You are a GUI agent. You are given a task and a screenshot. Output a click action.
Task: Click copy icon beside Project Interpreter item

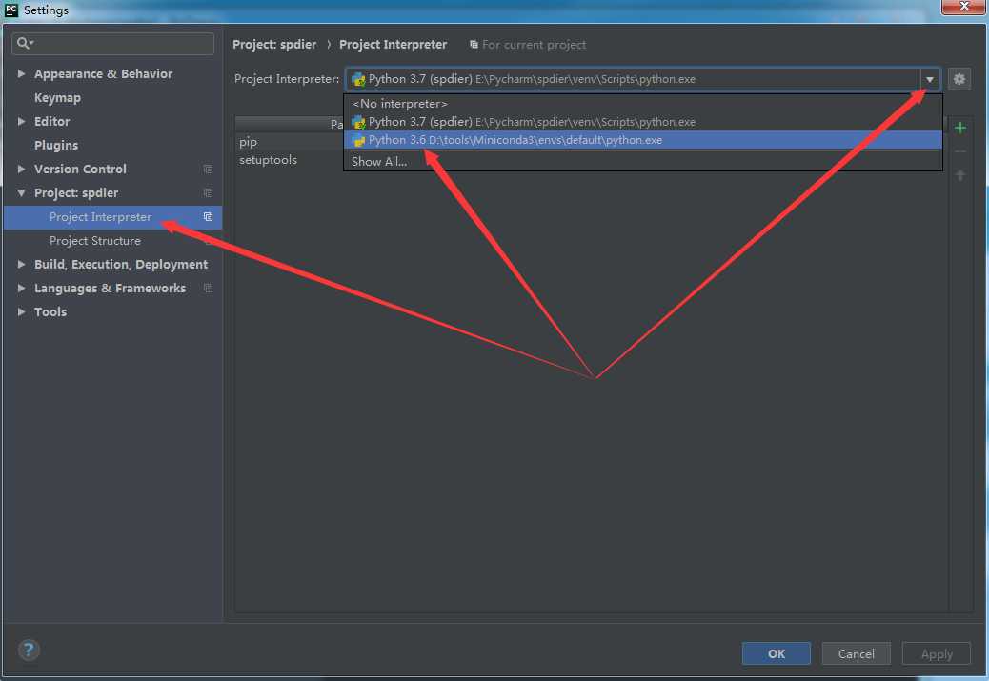click(208, 217)
